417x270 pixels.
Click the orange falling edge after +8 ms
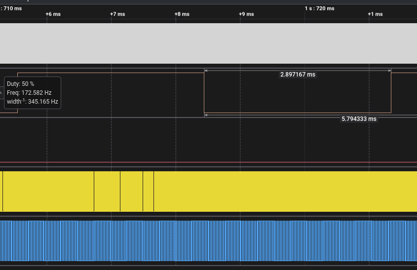(204, 94)
